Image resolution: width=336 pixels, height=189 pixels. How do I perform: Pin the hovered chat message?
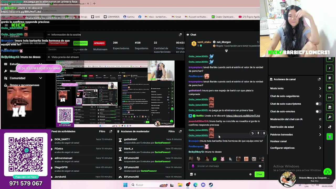pos(258,133)
